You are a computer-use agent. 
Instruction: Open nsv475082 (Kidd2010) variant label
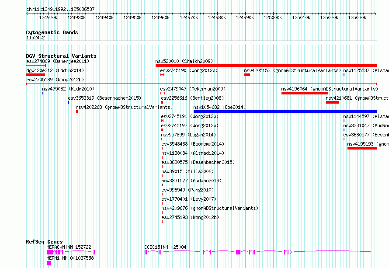[x=68, y=89]
